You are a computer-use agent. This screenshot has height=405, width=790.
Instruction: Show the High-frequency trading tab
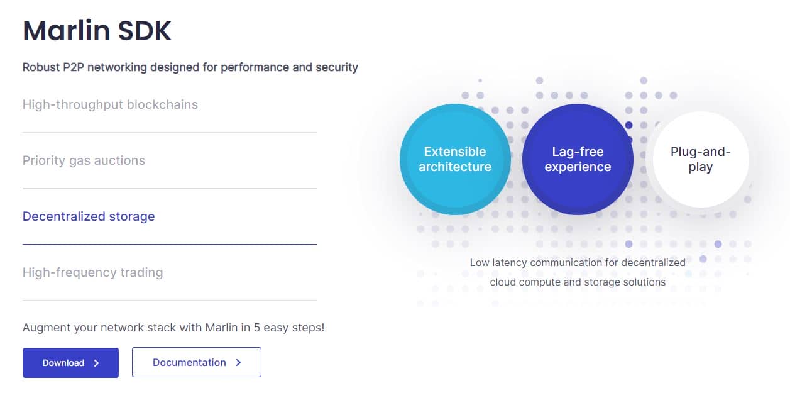[92, 272]
